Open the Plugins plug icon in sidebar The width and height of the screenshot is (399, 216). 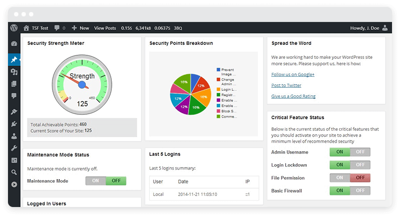click(x=14, y=124)
